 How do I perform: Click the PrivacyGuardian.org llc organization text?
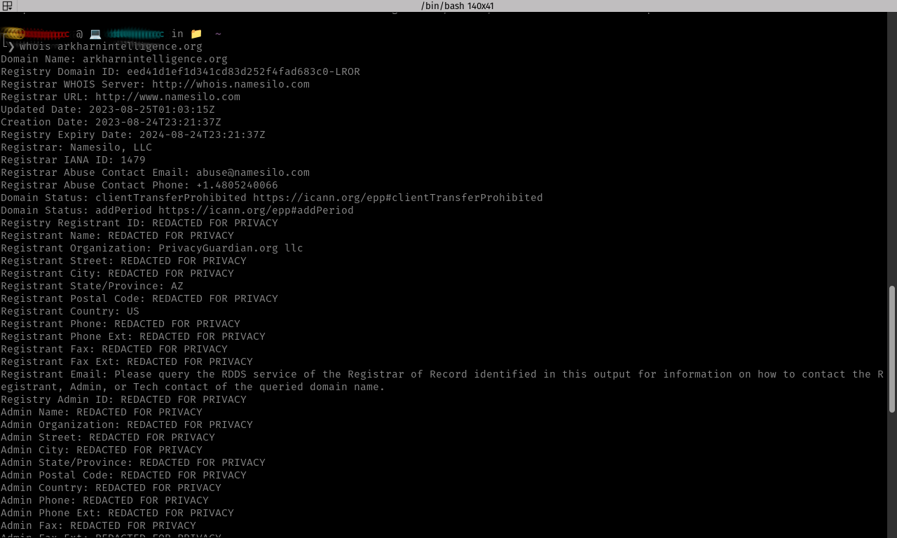[x=231, y=248]
